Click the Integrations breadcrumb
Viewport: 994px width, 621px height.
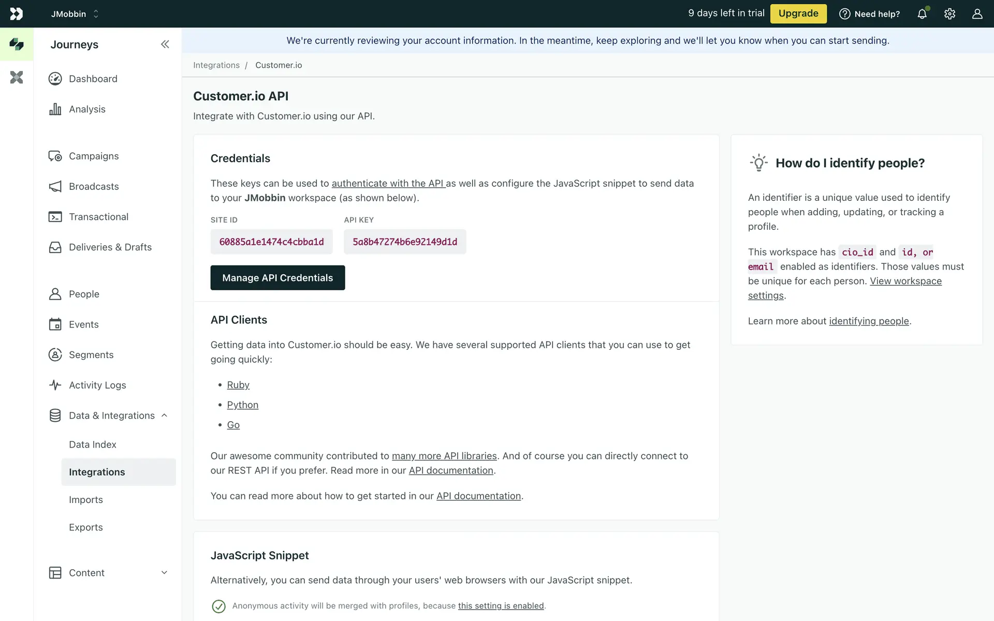point(216,65)
